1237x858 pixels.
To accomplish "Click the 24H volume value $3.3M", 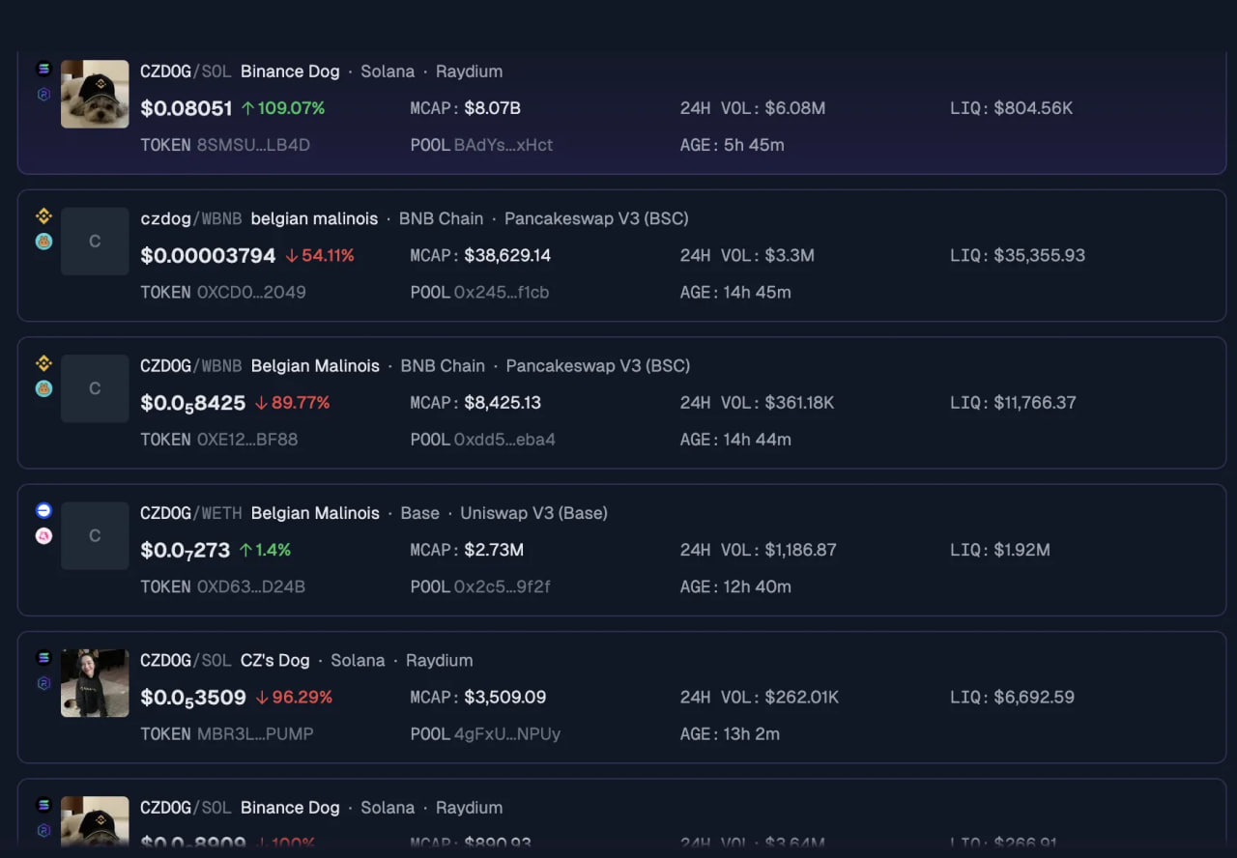I will pos(790,256).
